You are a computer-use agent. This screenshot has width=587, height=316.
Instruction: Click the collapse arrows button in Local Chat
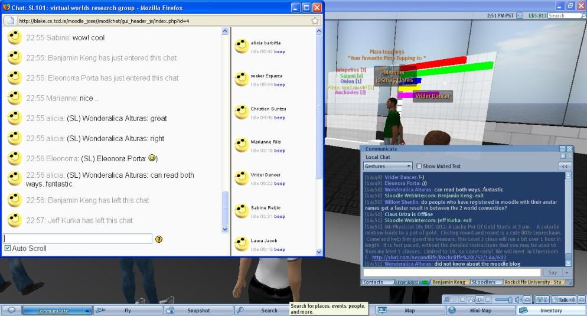[564, 167]
